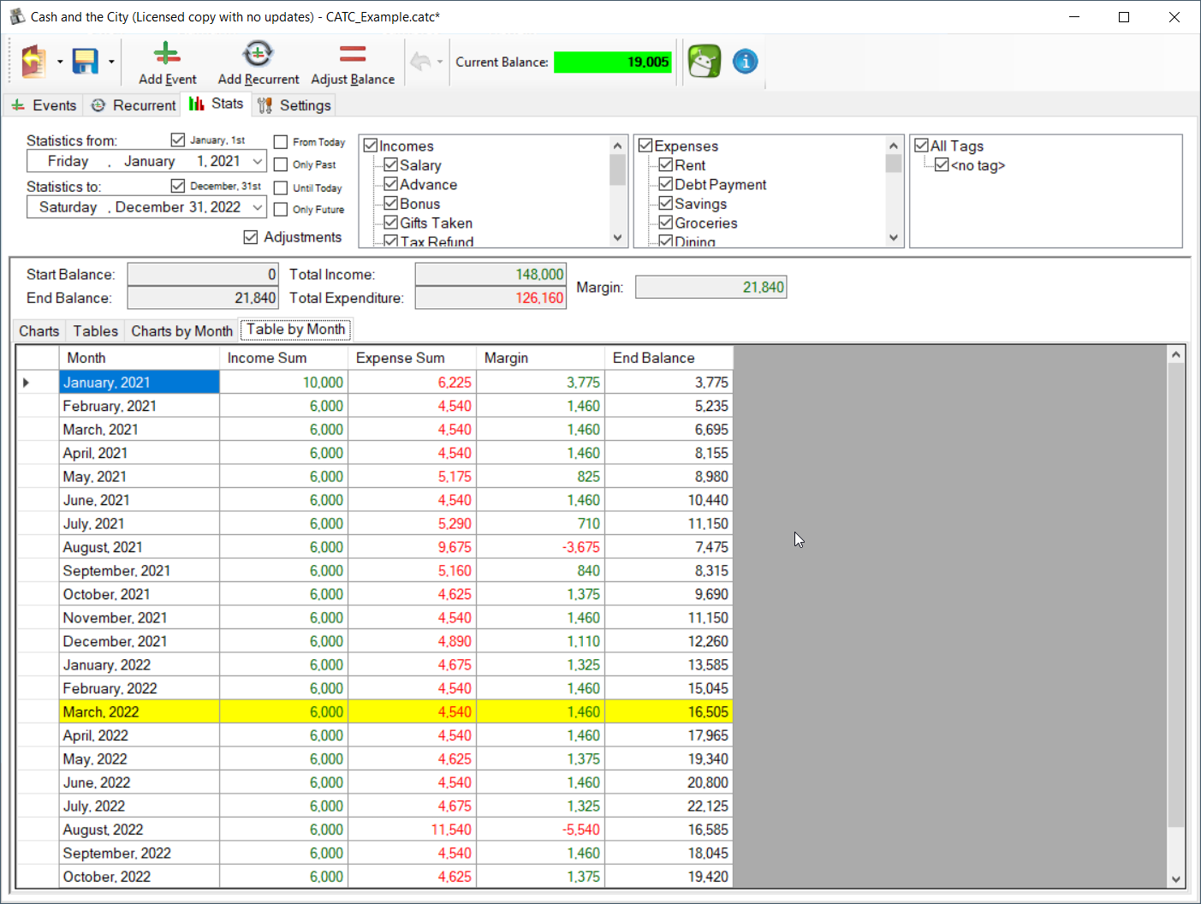Uncheck the Advance income checkbox
This screenshot has height=904, width=1201.
click(391, 184)
